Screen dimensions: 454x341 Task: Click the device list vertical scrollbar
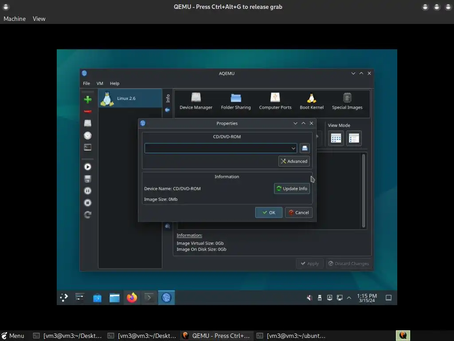(364, 190)
